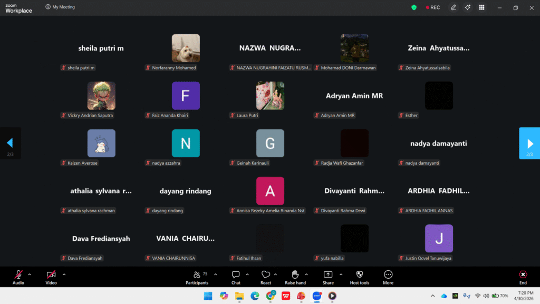Open Windows Start menu
This screenshot has height=304, width=540.
tap(208, 296)
